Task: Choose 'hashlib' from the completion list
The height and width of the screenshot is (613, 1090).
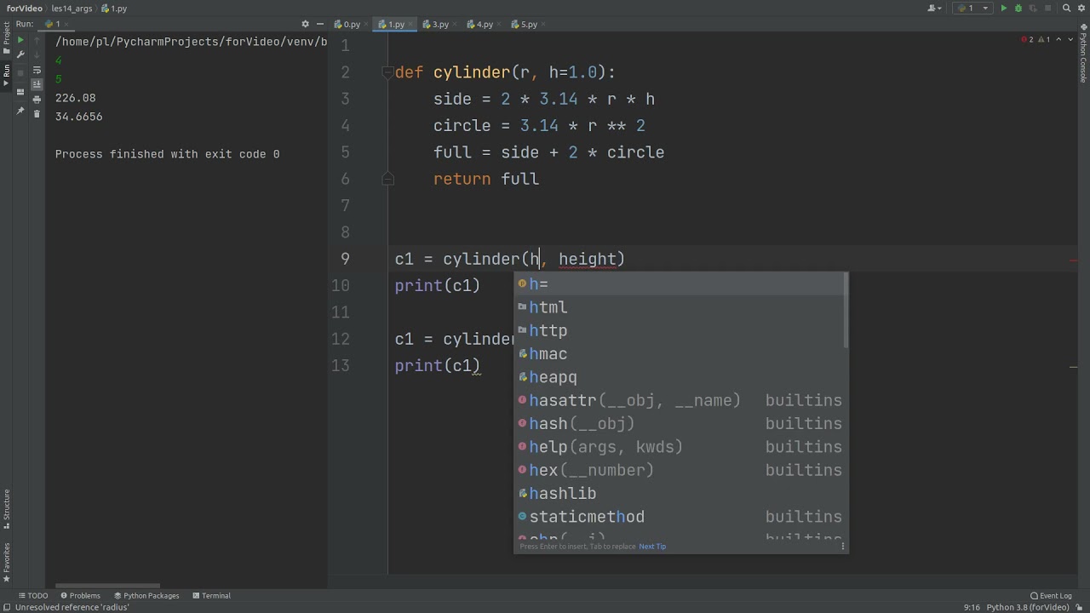Action: (x=680, y=494)
